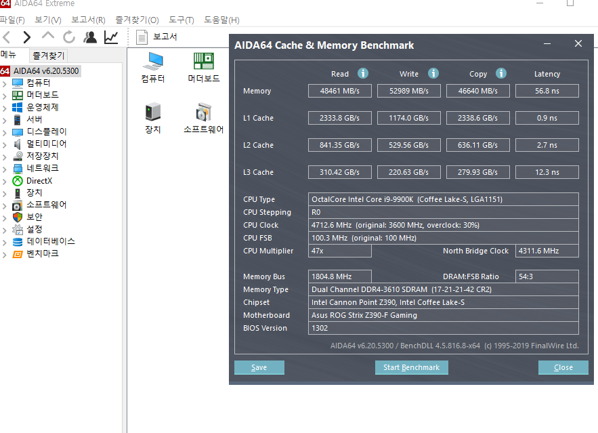Select the 네트워크 icon in the tree
The height and width of the screenshot is (433, 598).
tap(18, 168)
